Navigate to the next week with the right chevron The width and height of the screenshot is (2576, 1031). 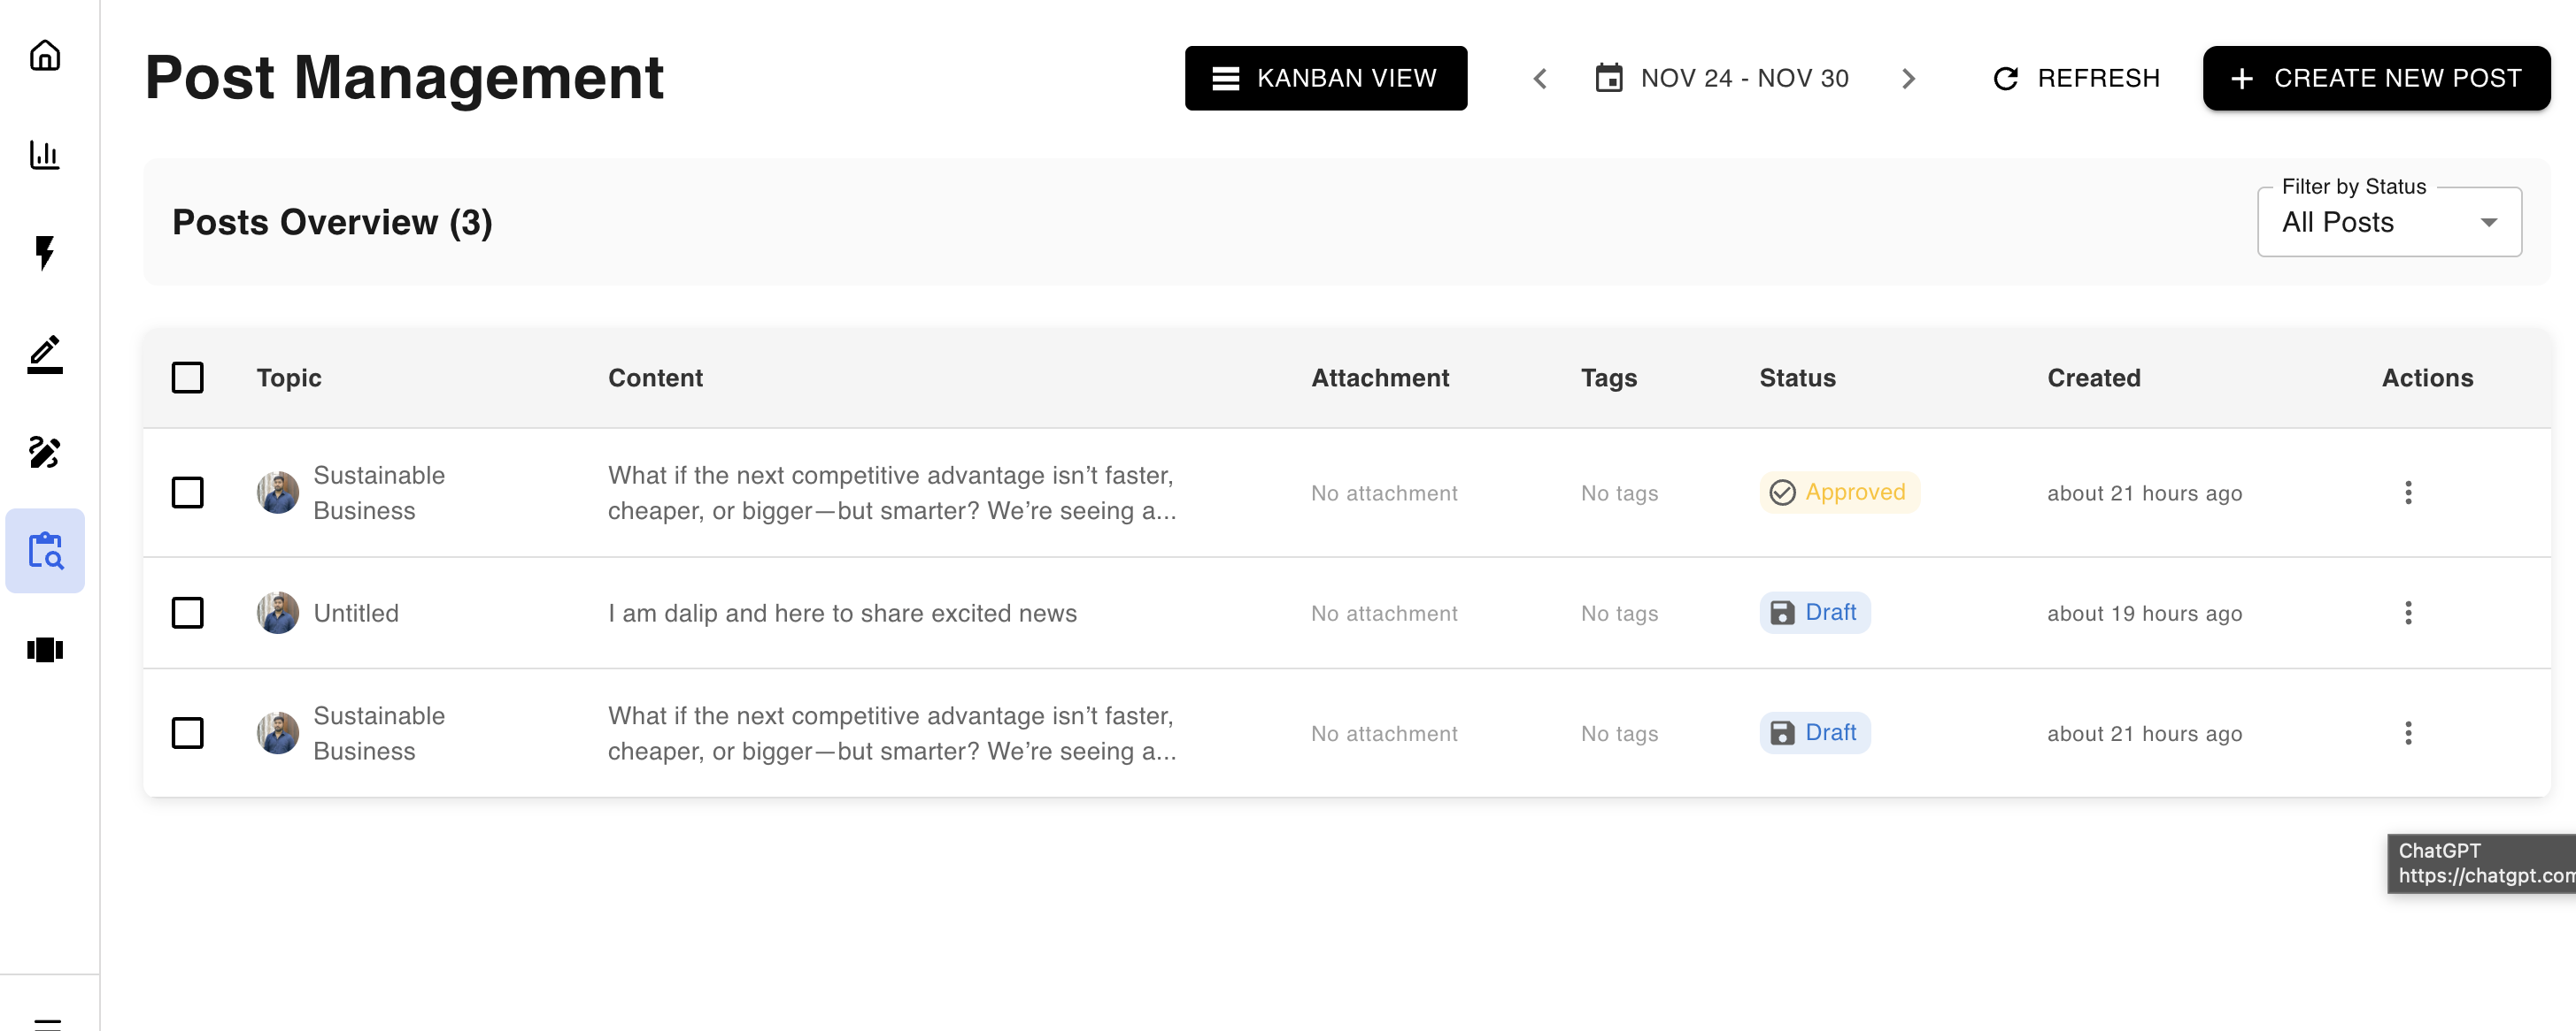click(1910, 78)
